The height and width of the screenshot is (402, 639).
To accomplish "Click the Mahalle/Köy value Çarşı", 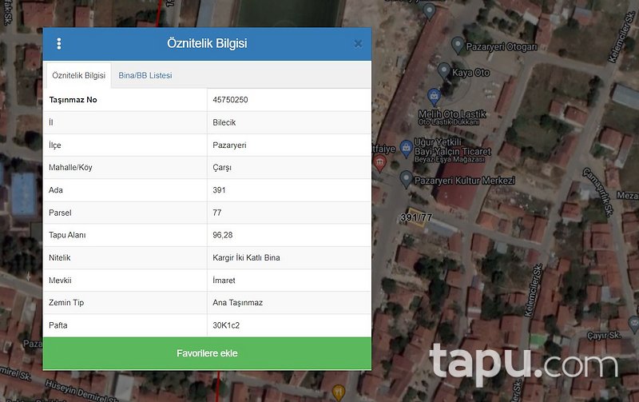I will (222, 168).
